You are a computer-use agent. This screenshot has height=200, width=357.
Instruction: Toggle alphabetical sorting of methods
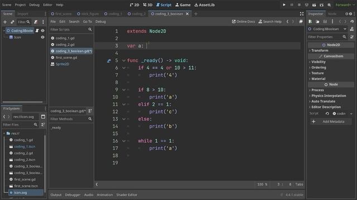click(90, 111)
